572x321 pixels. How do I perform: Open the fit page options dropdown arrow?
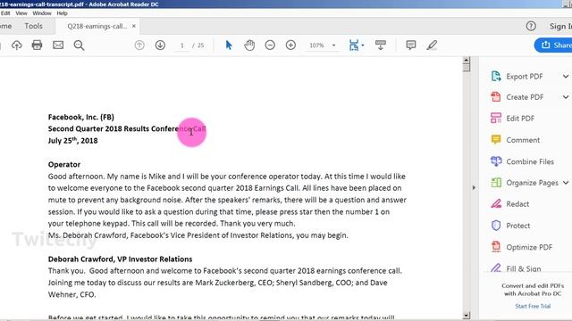363,45
